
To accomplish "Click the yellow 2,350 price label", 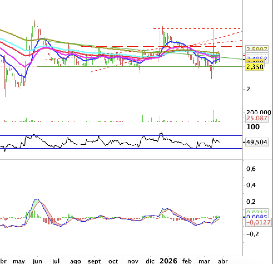I will click(x=255, y=67).
